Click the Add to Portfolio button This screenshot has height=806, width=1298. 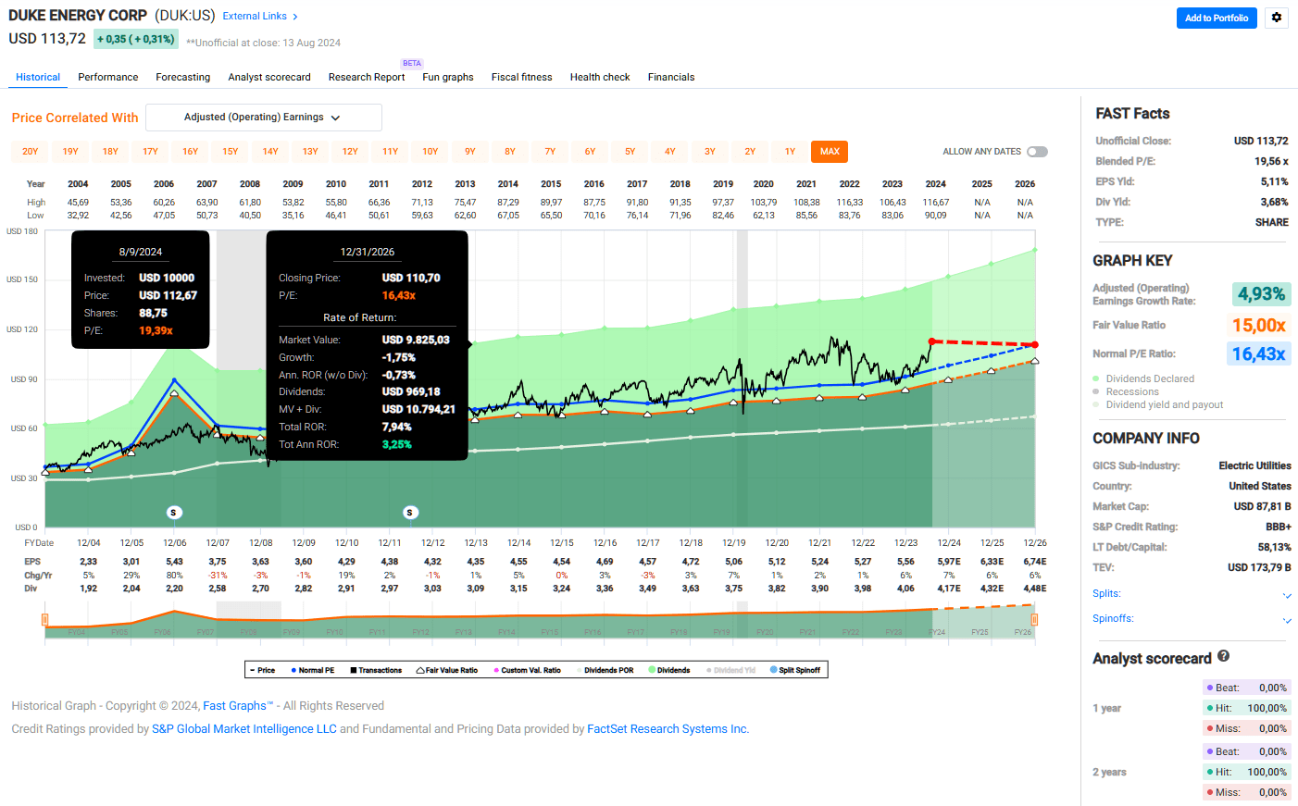click(1217, 18)
